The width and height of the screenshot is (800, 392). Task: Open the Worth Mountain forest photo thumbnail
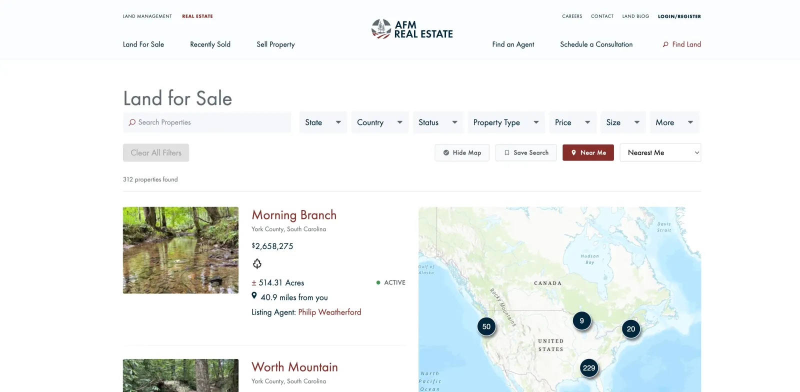coord(180,375)
